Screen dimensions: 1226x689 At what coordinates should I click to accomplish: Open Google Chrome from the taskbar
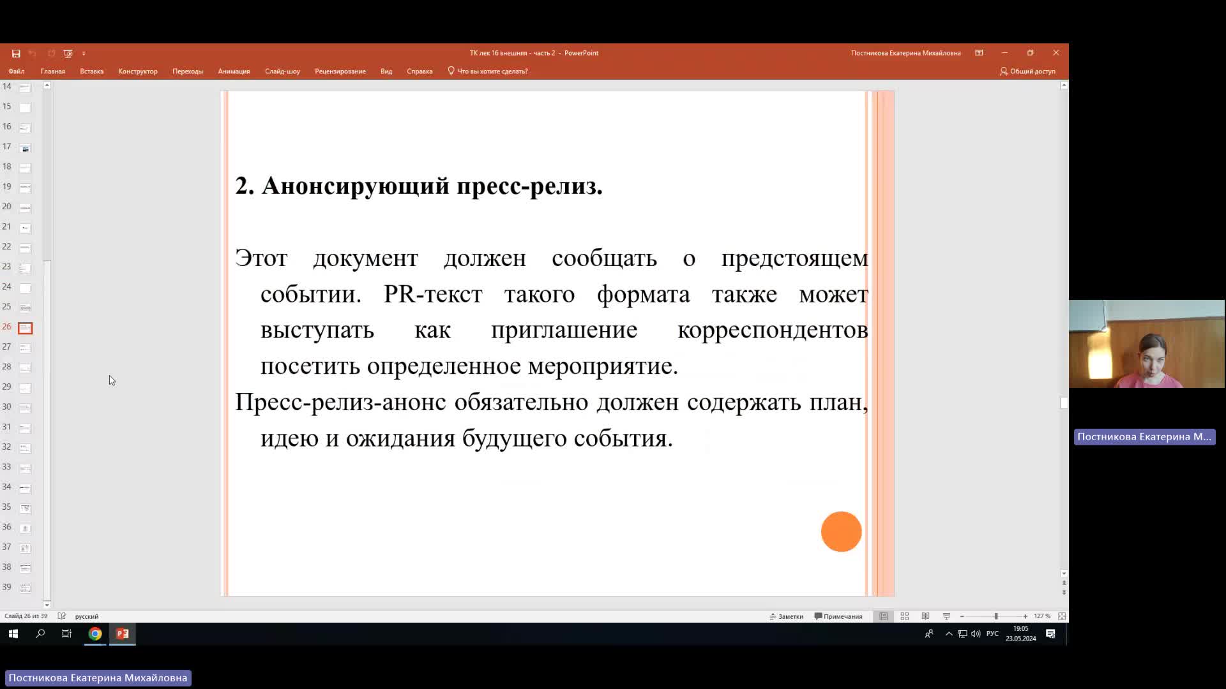tap(95, 633)
